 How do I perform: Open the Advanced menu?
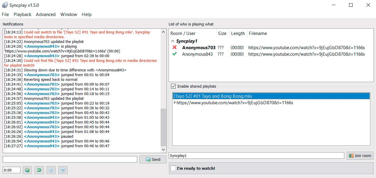click(46, 14)
